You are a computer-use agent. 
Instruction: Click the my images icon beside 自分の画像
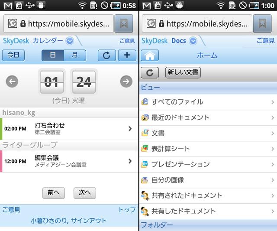(145, 180)
